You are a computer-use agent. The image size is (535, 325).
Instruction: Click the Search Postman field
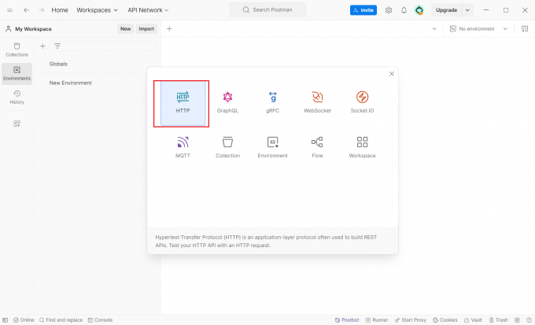pos(267,10)
